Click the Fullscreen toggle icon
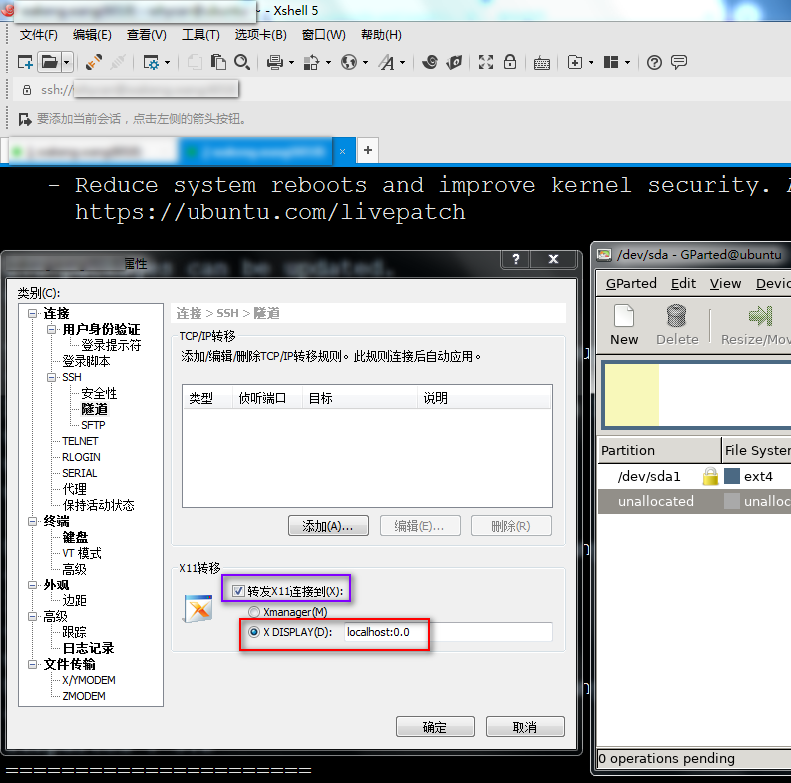The image size is (791, 783). 486,62
